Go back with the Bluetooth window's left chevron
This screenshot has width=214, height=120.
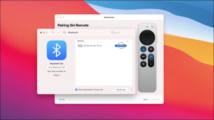tap(53, 33)
